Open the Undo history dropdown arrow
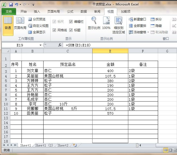Screen dimensions: 177x155 coord(20,5)
